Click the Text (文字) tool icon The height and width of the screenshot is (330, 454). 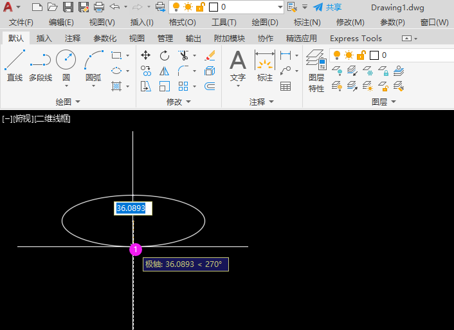pos(238,65)
